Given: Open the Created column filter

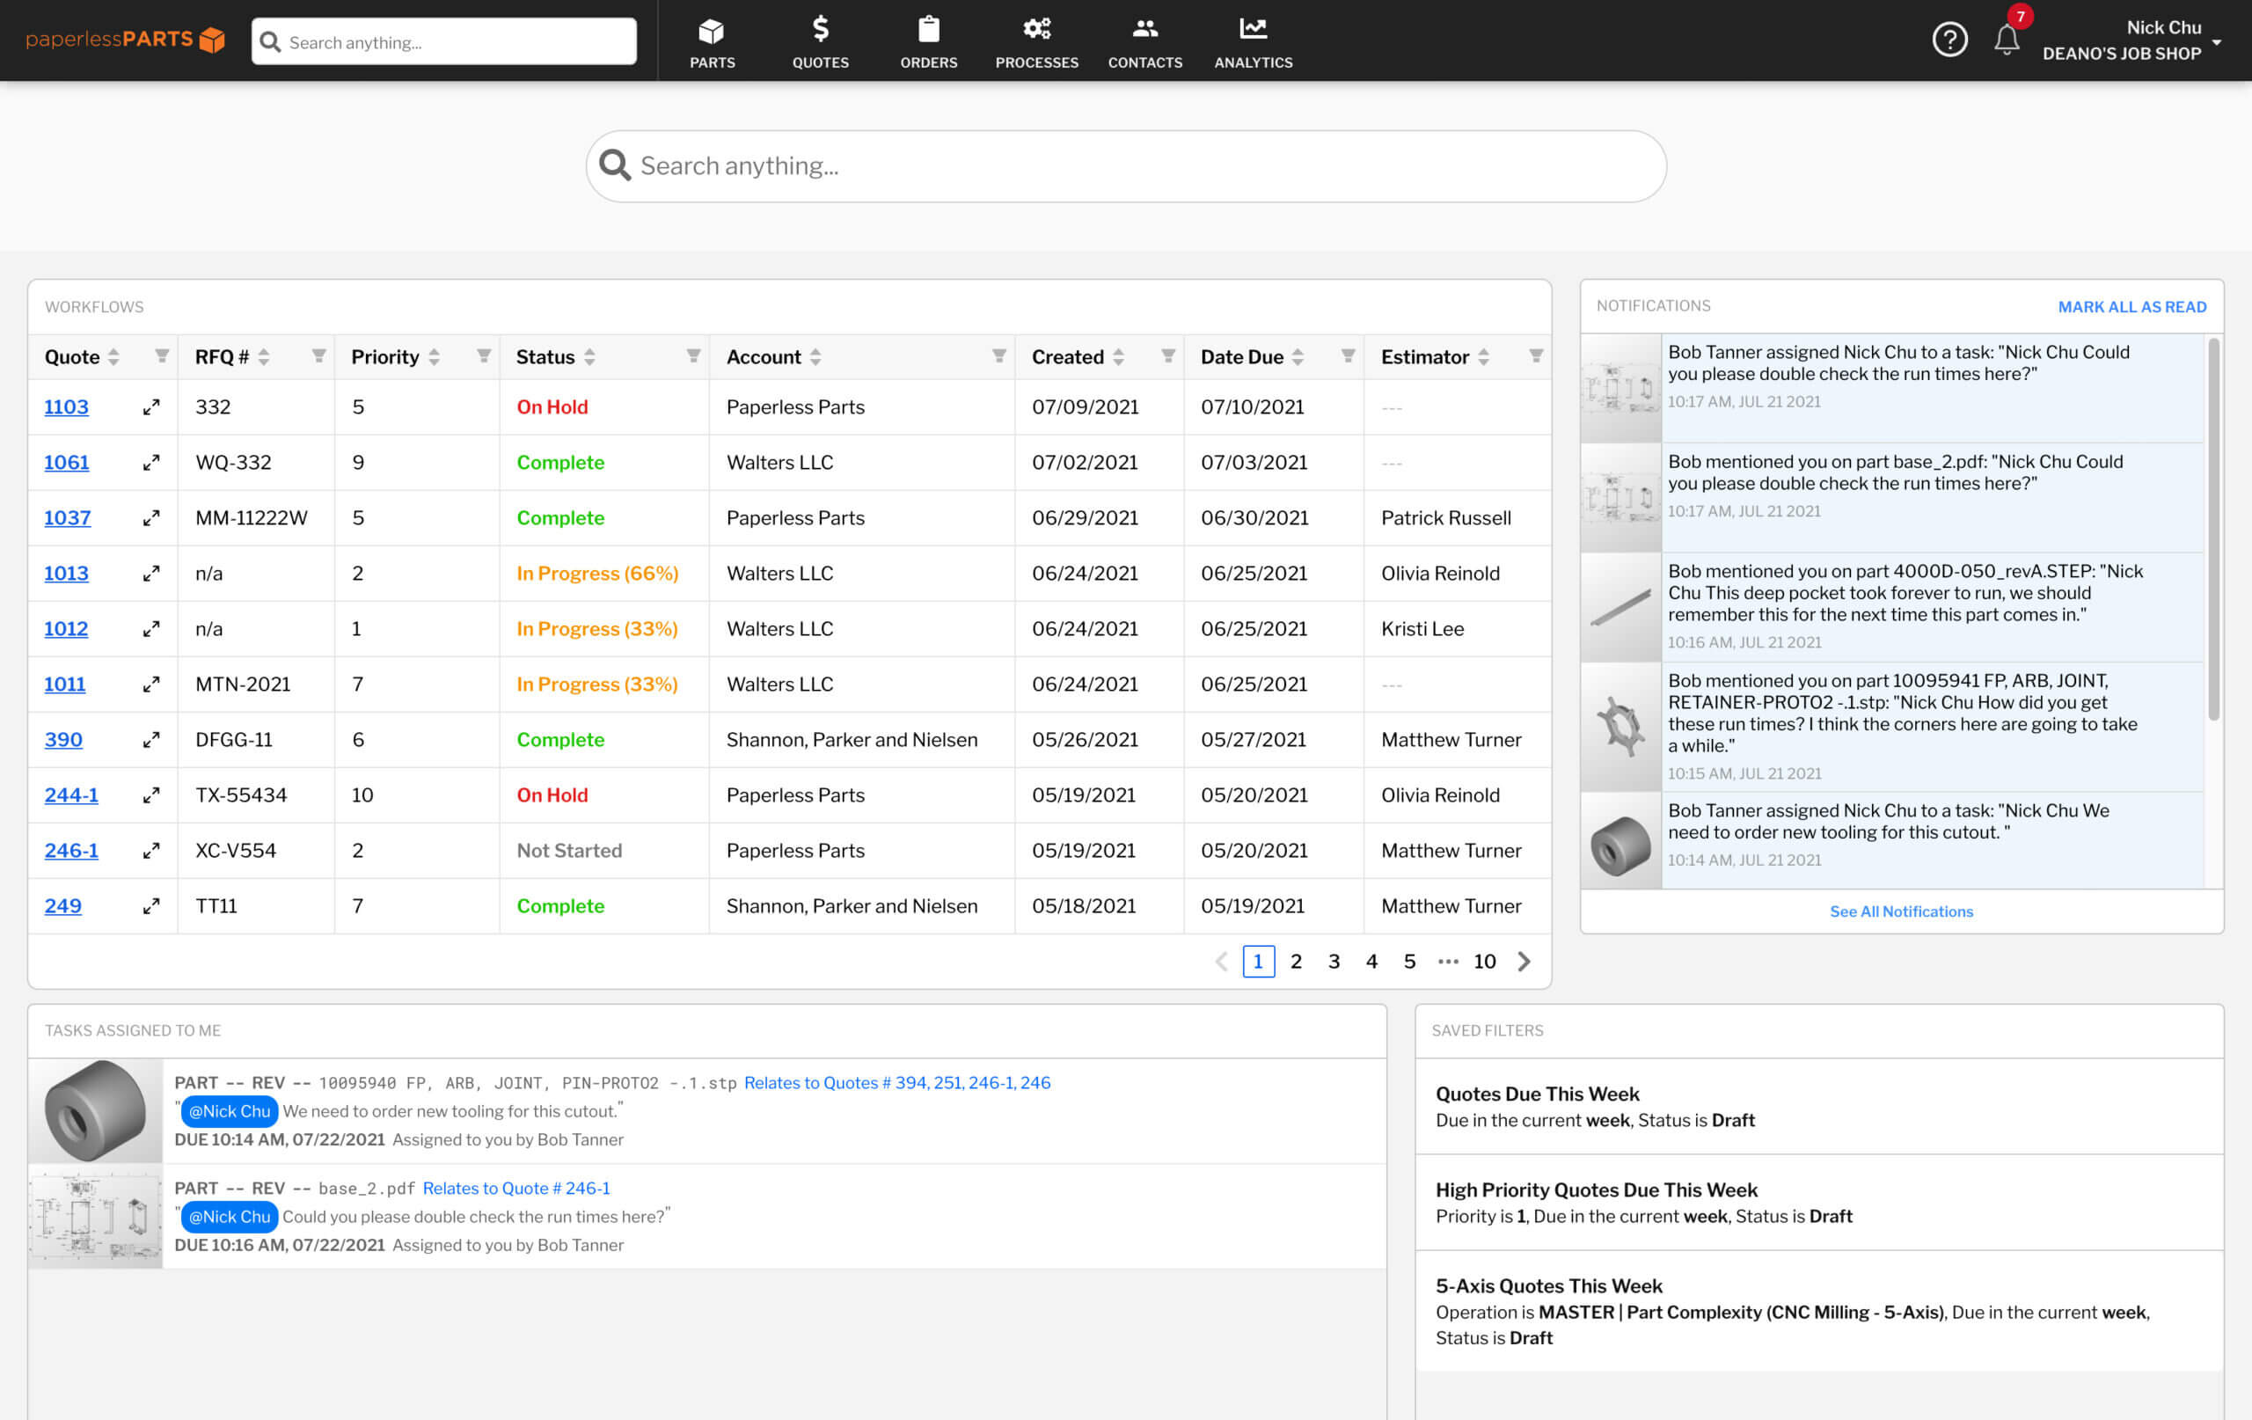Looking at the screenshot, I should point(1168,355).
